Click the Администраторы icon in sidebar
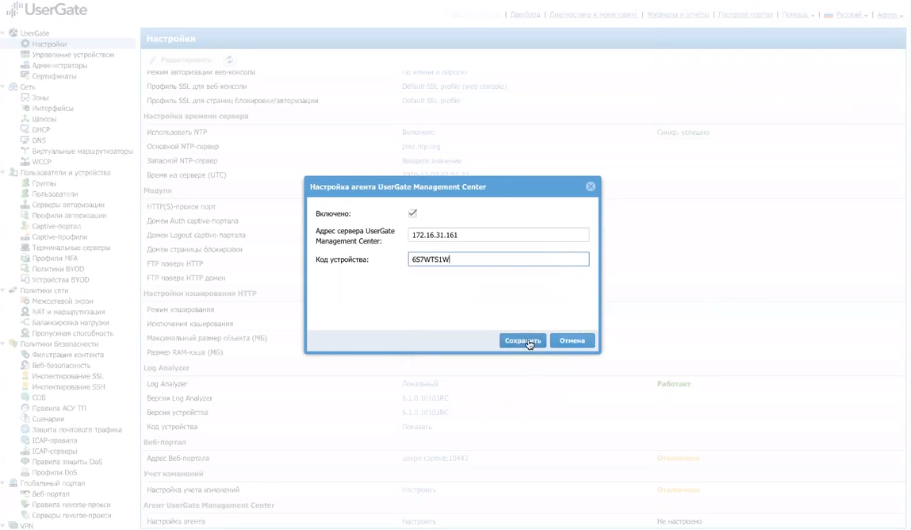 (x=25, y=65)
